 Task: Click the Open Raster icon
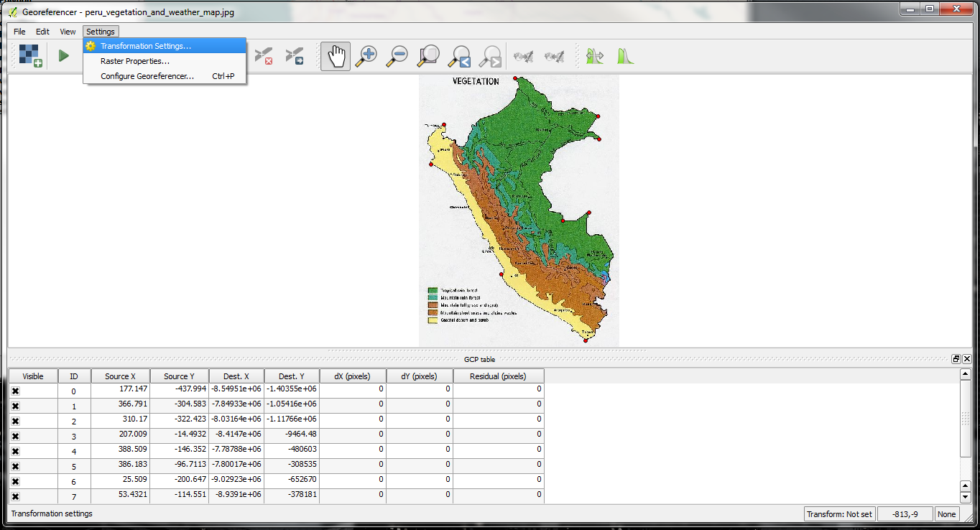pyautogui.click(x=30, y=55)
